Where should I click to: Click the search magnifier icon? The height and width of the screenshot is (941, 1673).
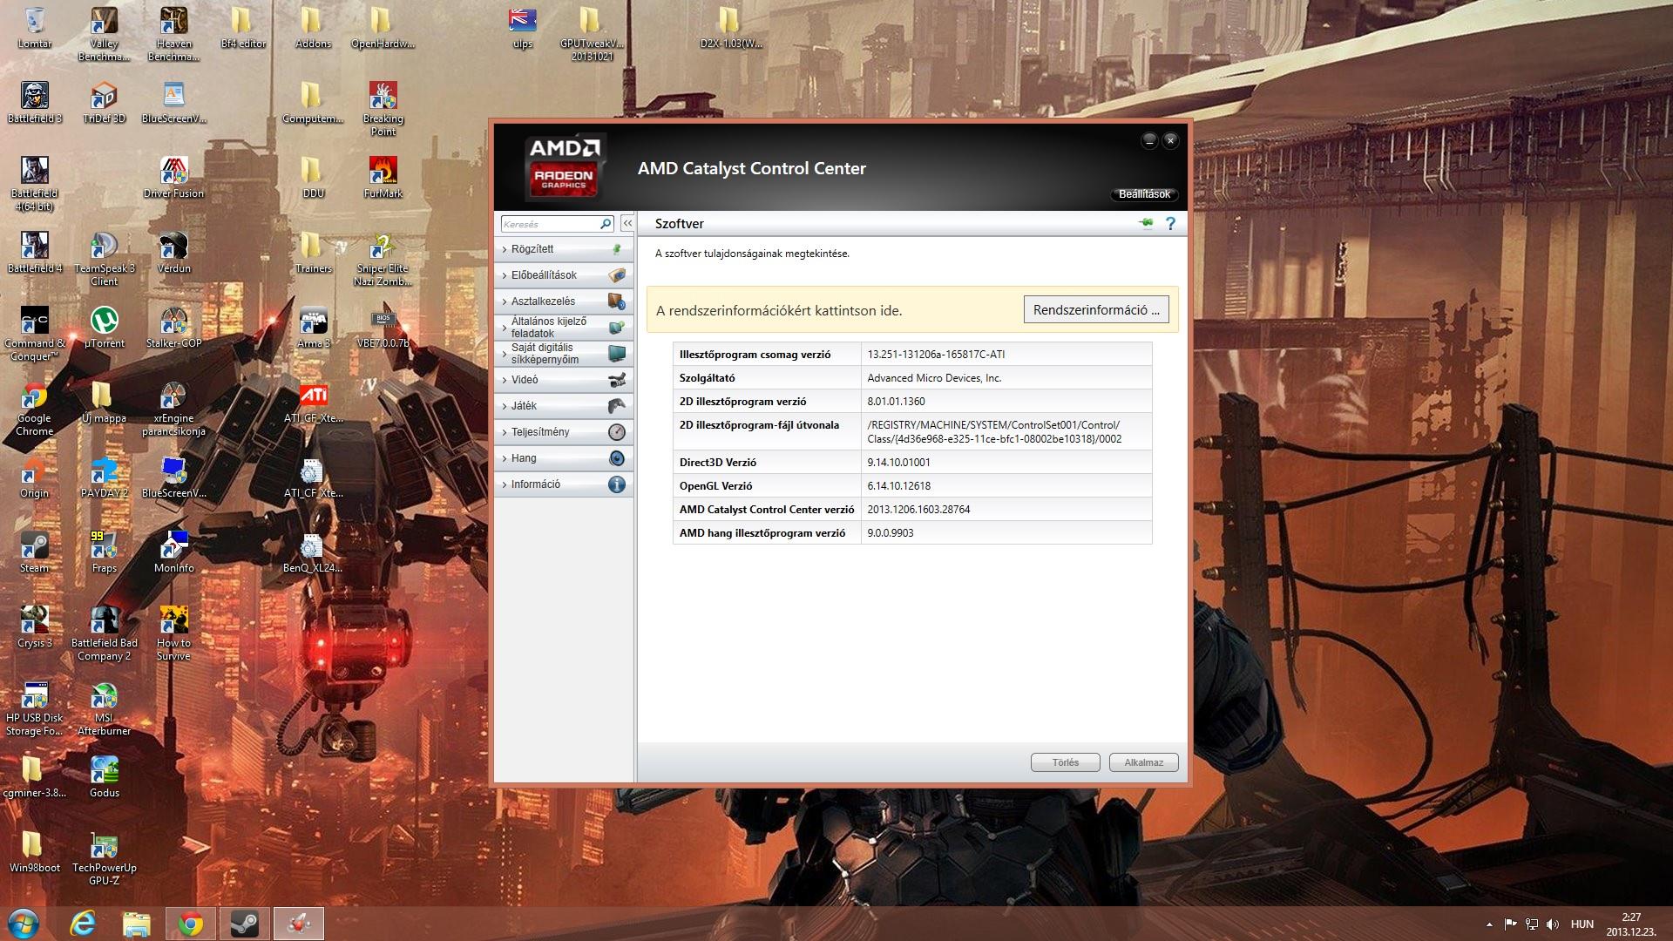click(606, 224)
